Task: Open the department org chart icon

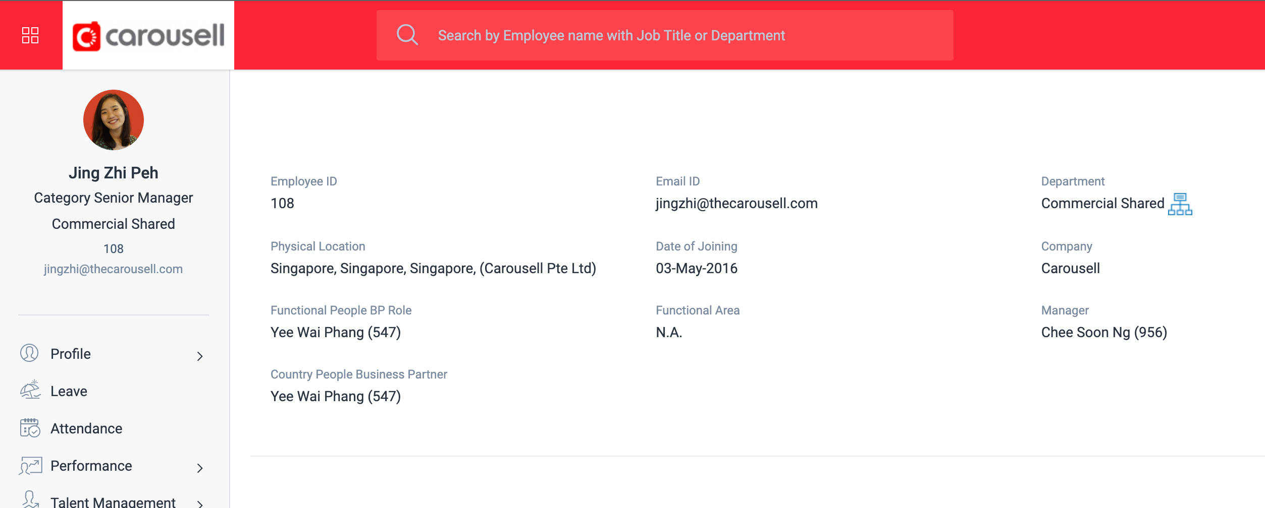Action: coord(1180,204)
